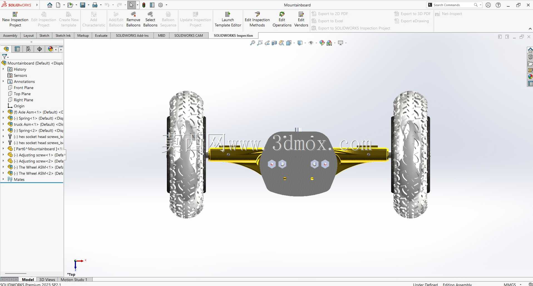Click the Hide/Show Items eye icon
Viewport: 533px width, 286px height.
pyautogui.click(x=311, y=43)
